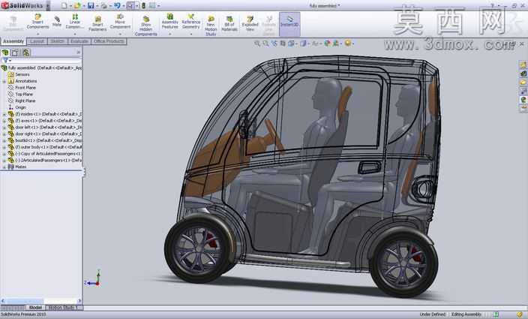The width and height of the screenshot is (528, 319).
Task: Open Edit Appearance color icon
Action: (x=327, y=44)
